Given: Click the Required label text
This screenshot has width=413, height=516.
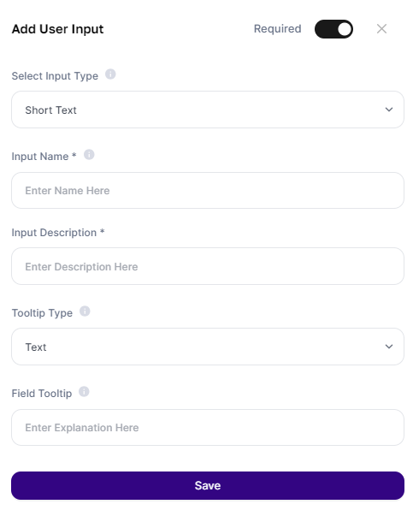Looking at the screenshot, I should [x=277, y=29].
